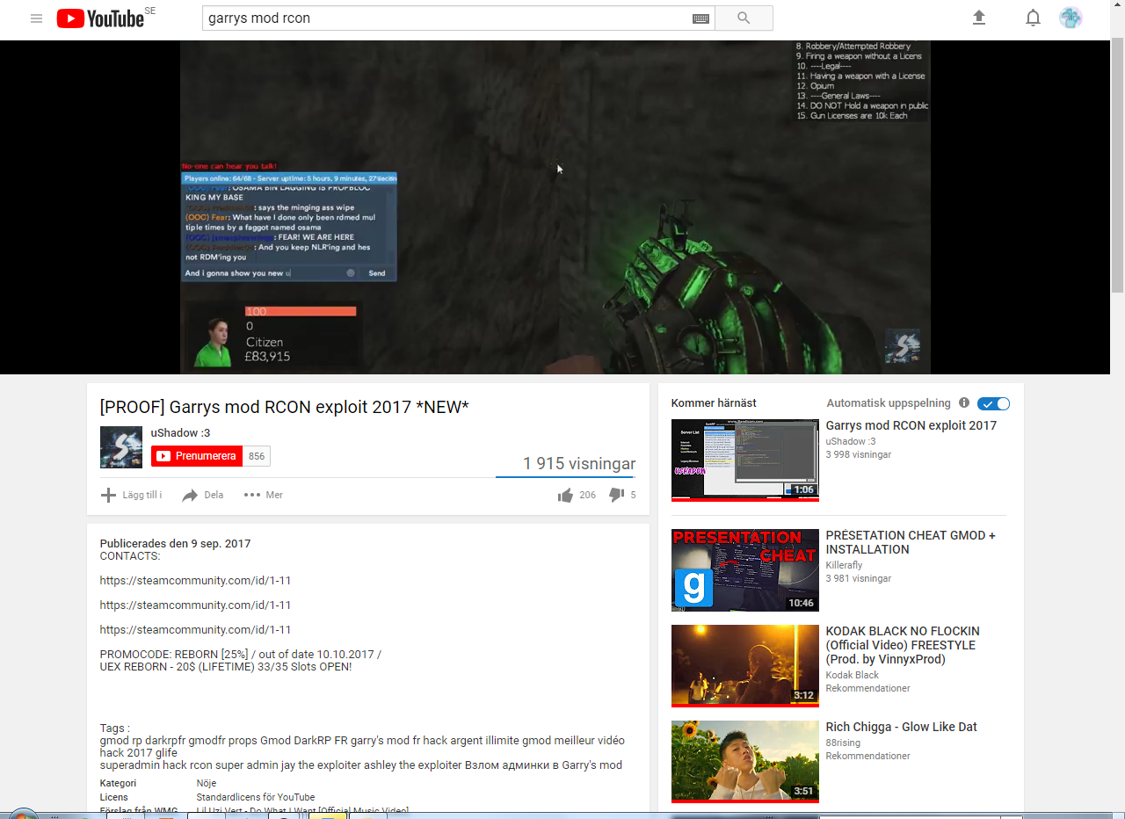
Task: Open the notifications bell
Action: click(x=1034, y=18)
